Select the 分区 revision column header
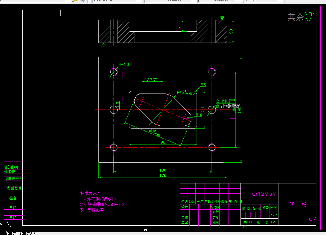Viewport: 326px width, 235px height. coord(200,201)
